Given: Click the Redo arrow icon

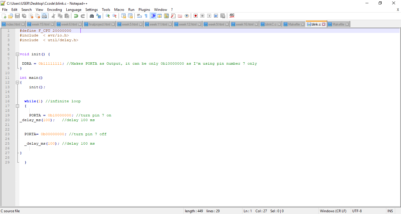Looking at the screenshot, I should (83, 16).
